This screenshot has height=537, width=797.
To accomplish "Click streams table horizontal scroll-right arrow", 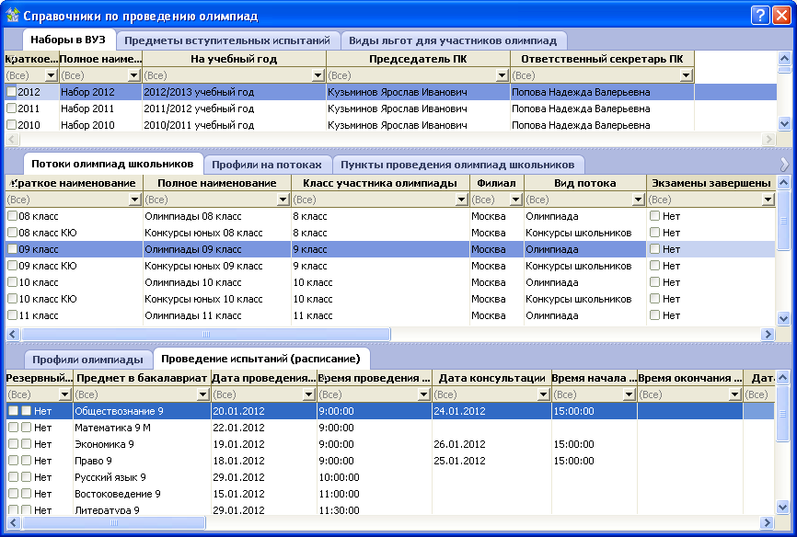I will point(768,335).
